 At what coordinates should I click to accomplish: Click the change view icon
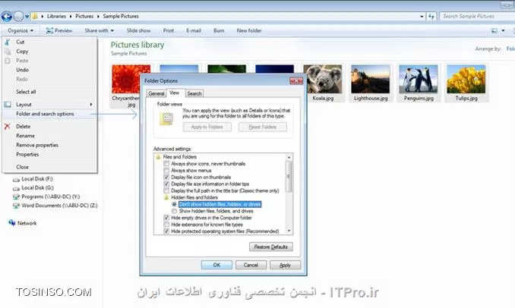click(494, 31)
